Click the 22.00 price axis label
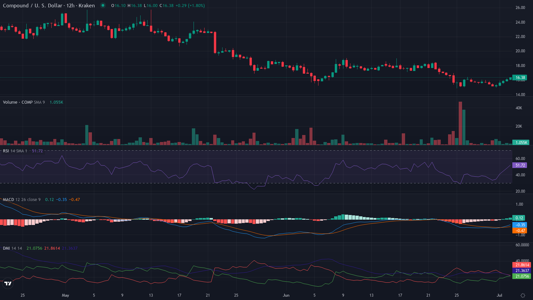Image resolution: width=533 pixels, height=300 pixels. [x=521, y=36]
